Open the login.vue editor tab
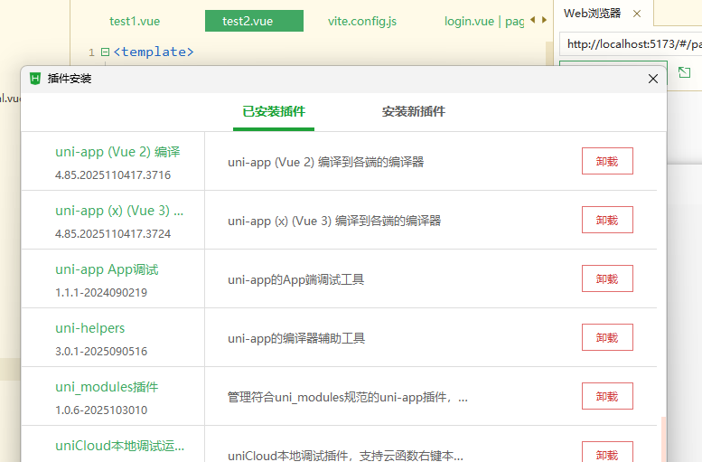Image resolution: width=702 pixels, height=462 pixels. pyautogui.click(x=483, y=21)
